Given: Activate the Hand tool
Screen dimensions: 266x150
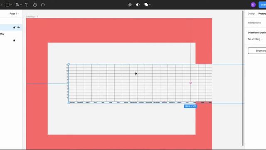Looking at the screenshot, I should [x=35, y=5].
